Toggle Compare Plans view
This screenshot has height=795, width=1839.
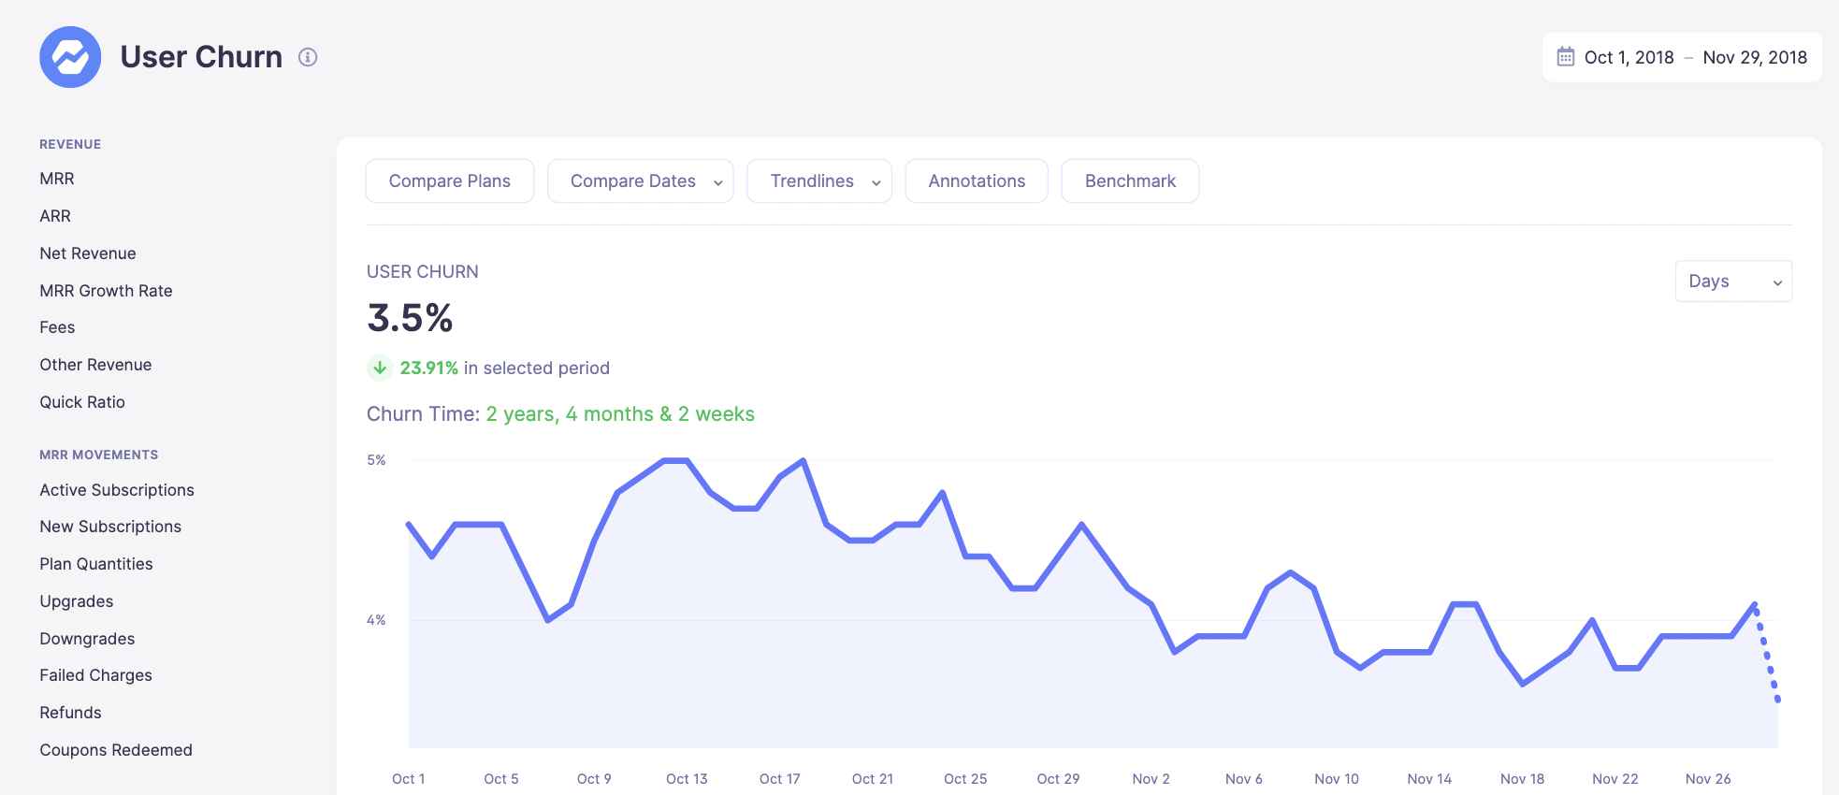[449, 181]
